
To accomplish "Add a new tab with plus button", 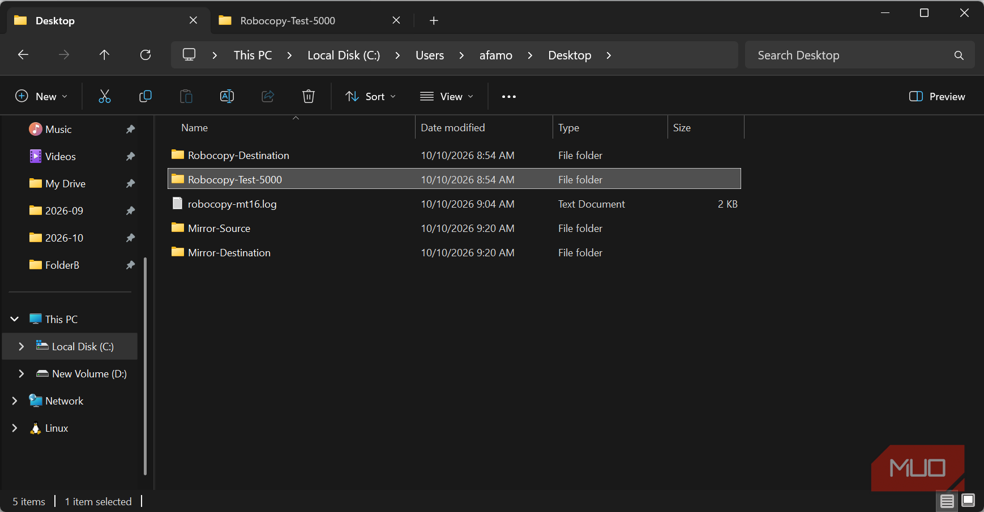I will (434, 21).
